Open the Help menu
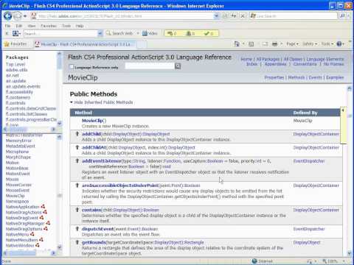The image size is (354, 265). click(x=80, y=26)
